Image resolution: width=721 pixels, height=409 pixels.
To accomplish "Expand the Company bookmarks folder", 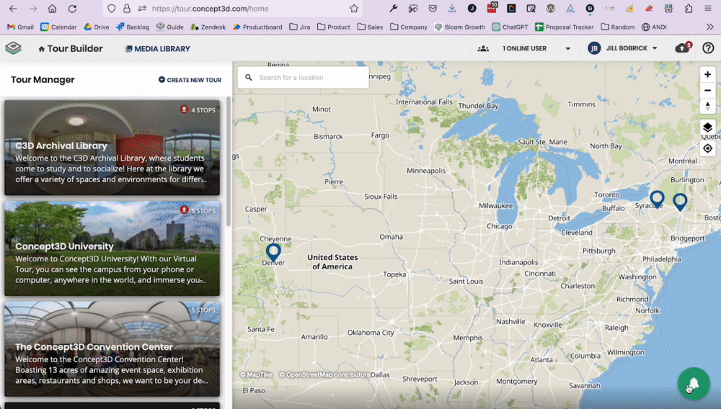I will pos(409,27).
